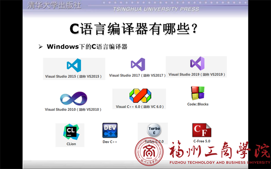The height and width of the screenshot is (169, 271).
Task: Open the CLion icon
Action: [x=70, y=133]
